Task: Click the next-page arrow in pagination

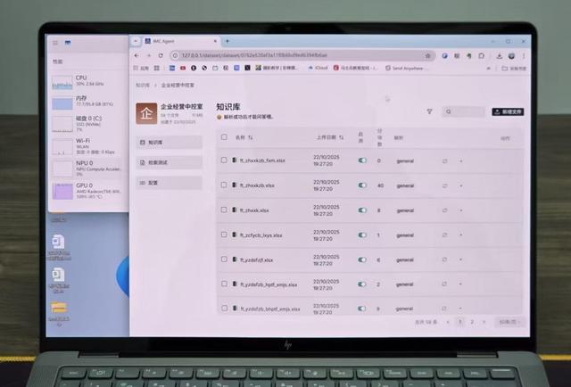Action: (484, 322)
